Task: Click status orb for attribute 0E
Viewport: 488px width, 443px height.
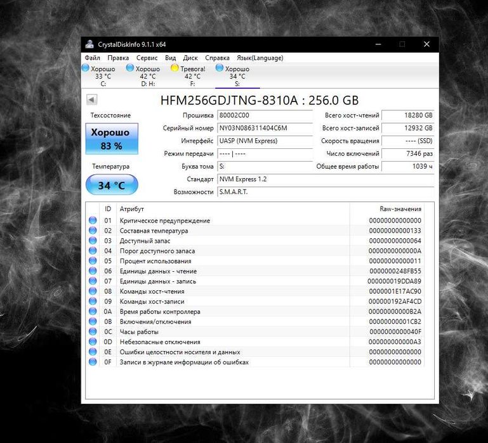Action: [93, 352]
